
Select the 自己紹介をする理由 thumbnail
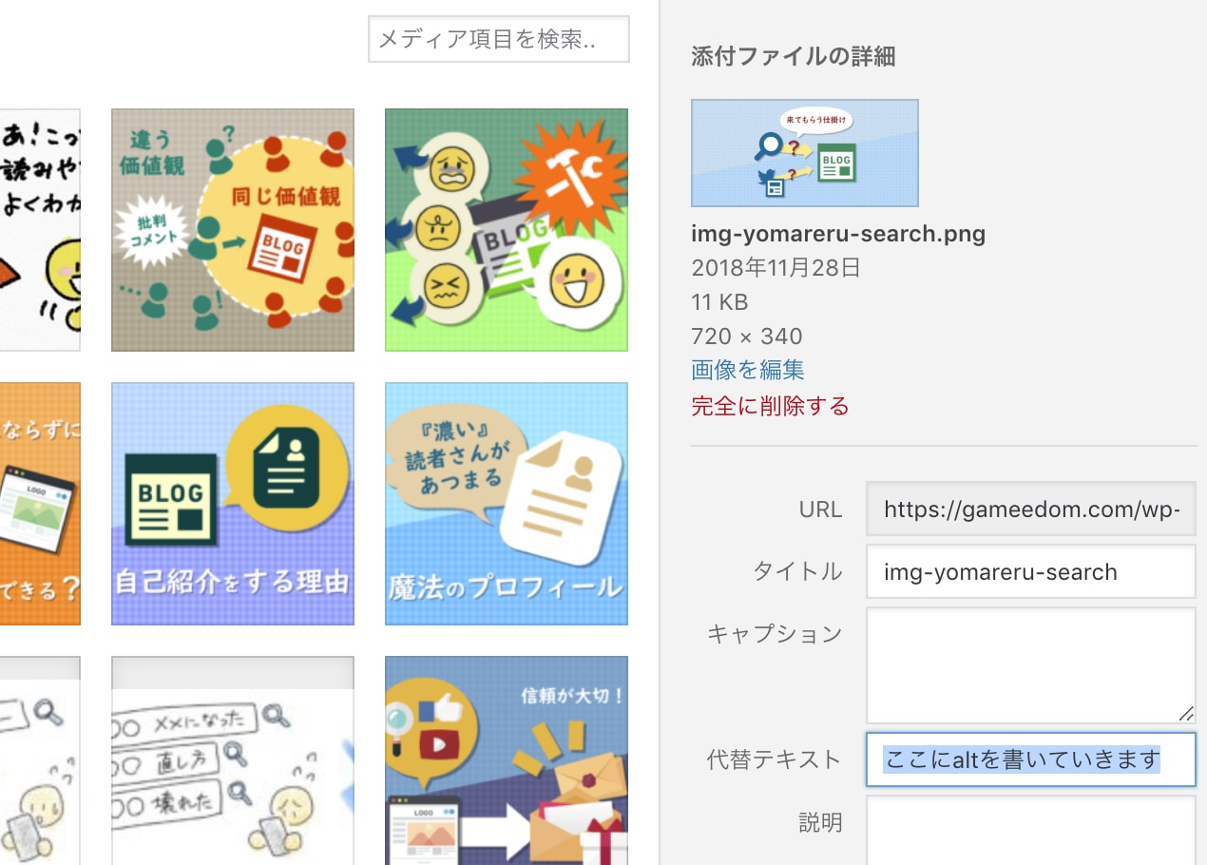tap(233, 504)
